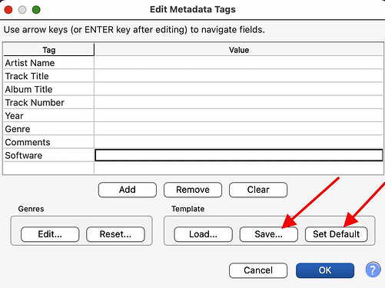Click the Value column header
Image resolution: width=385 pixels, height=288 pixels.
click(x=239, y=50)
